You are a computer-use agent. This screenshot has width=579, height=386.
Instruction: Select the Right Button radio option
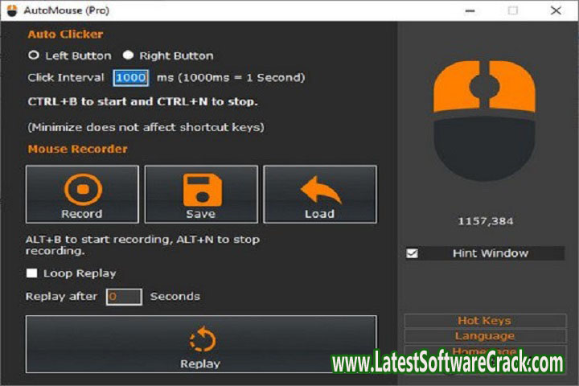(128, 55)
